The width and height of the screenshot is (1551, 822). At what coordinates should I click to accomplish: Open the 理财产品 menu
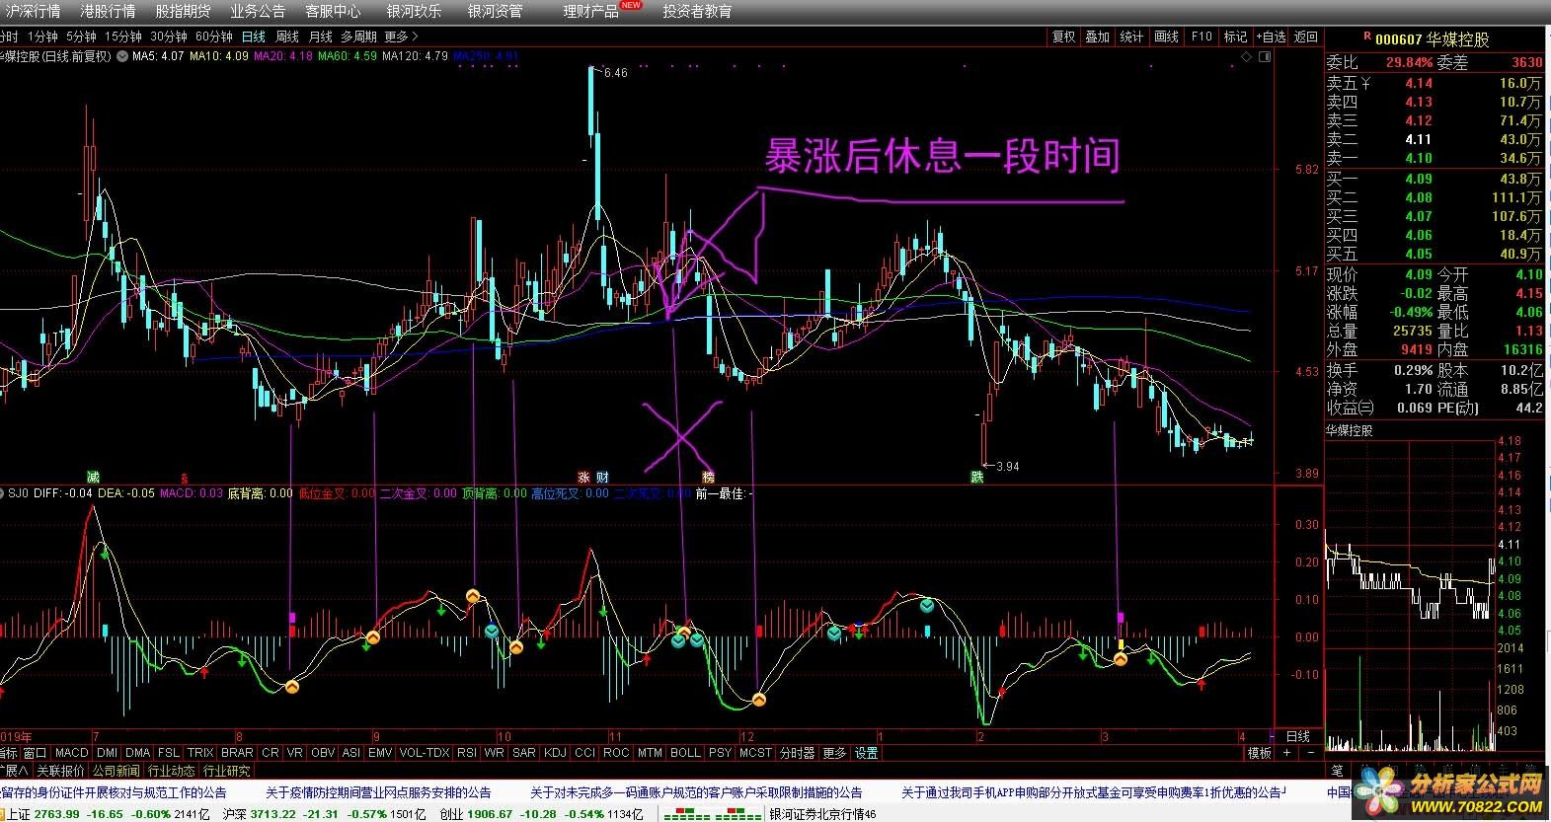click(591, 11)
